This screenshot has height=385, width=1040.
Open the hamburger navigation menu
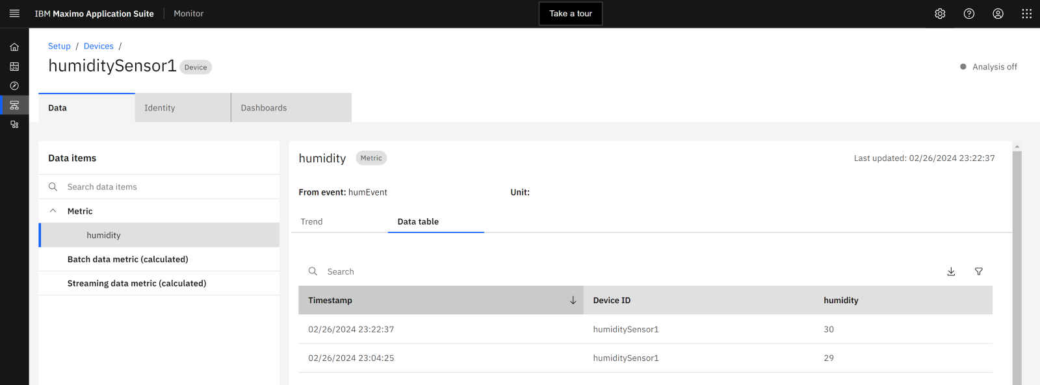[14, 14]
